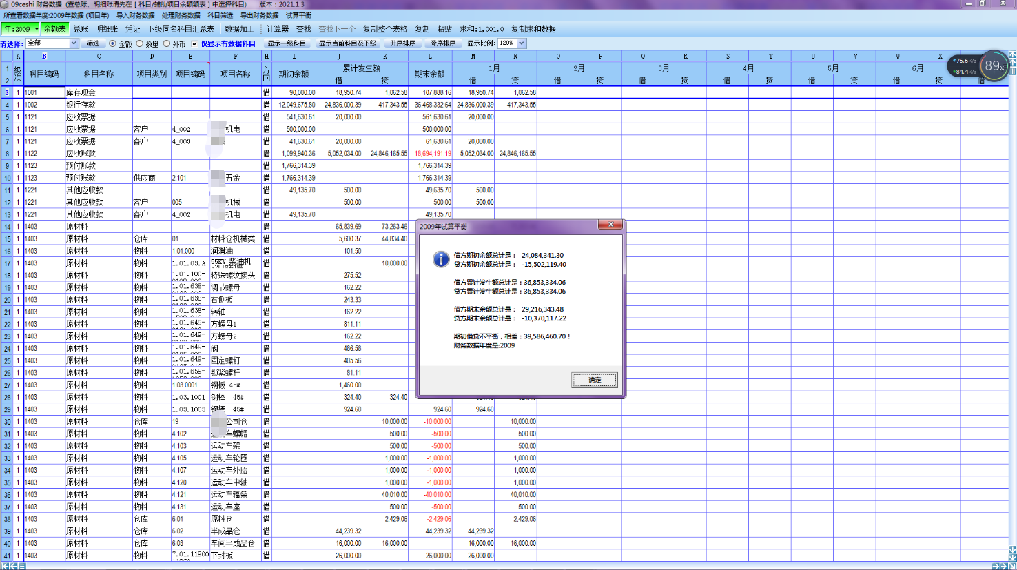Click the blue info icon in the dialog

[441, 259]
